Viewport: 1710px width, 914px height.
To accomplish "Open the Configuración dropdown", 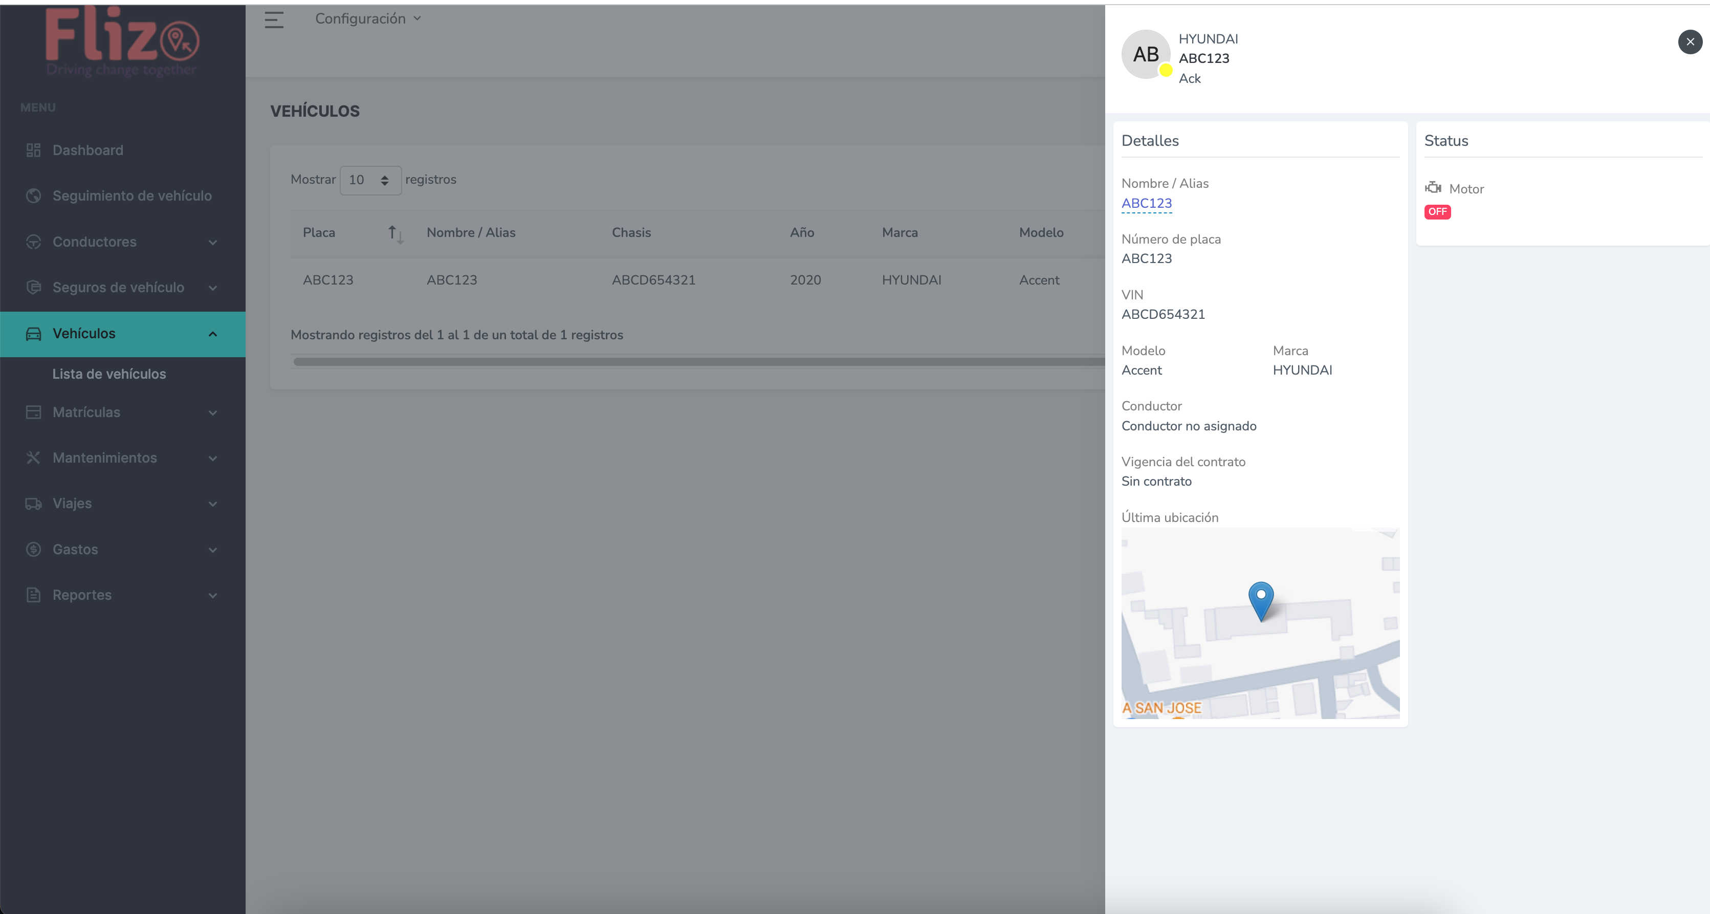I will [x=368, y=18].
